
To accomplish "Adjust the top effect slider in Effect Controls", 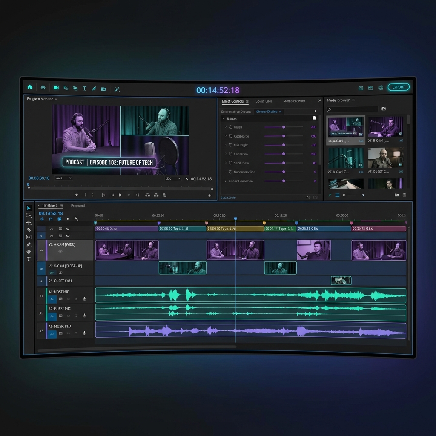I will point(283,127).
